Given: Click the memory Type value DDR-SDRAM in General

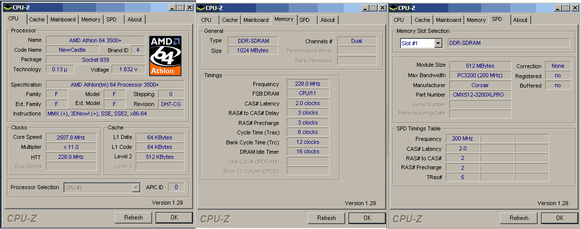Looking at the screenshot, I should [253, 41].
